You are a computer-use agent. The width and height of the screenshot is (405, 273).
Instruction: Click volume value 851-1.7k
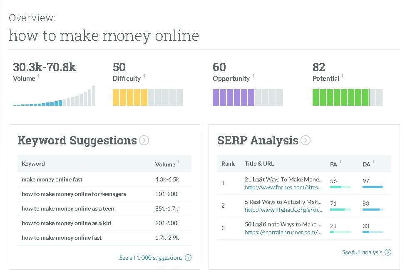(x=166, y=208)
